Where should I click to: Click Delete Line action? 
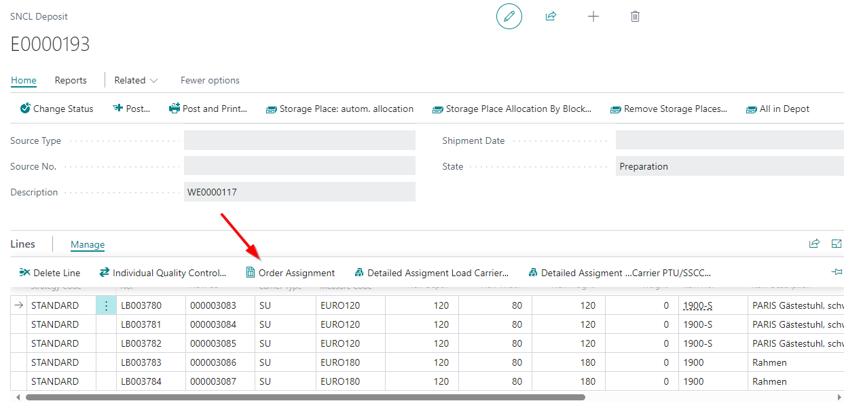50,273
